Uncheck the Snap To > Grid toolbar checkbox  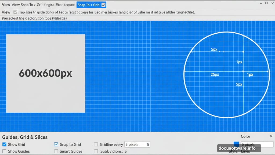tap(103, 5)
